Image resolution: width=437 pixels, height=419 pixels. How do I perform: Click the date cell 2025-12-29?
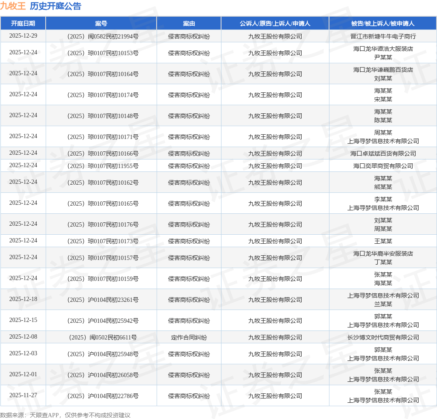(23, 36)
